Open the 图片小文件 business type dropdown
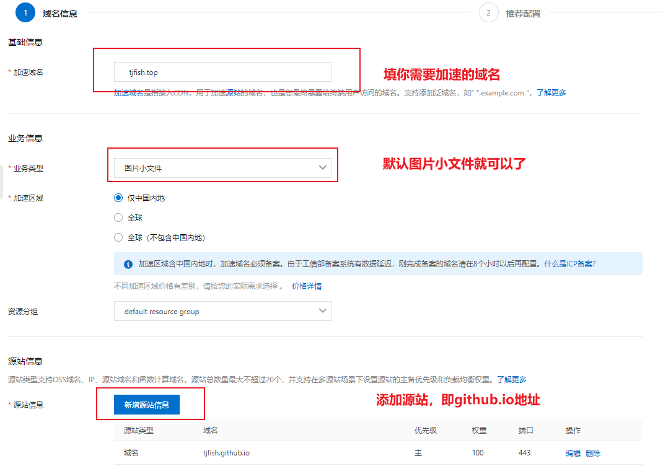This screenshot has height=474, width=663. [222, 168]
